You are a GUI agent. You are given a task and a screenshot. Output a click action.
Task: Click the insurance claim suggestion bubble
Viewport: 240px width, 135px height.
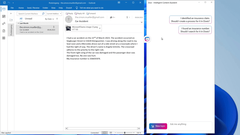pyautogui.click(x=190, y=20)
